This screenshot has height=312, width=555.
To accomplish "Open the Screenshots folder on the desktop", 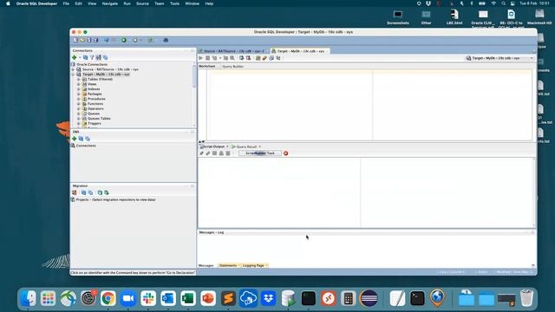I will tap(398, 17).
